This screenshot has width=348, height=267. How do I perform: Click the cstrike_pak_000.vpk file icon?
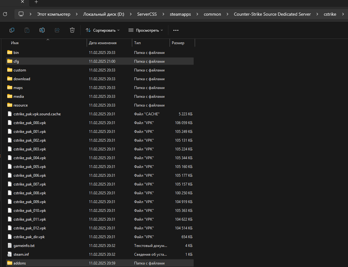click(x=9, y=123)
